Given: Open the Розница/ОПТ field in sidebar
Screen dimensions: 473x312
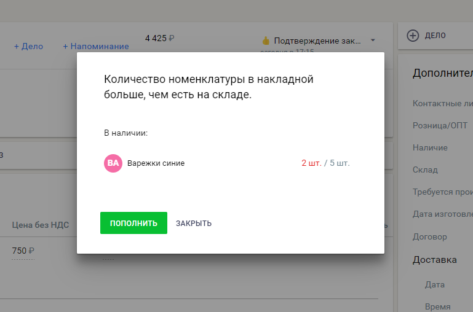Looking at the screenshot, I should pos(440,125).
